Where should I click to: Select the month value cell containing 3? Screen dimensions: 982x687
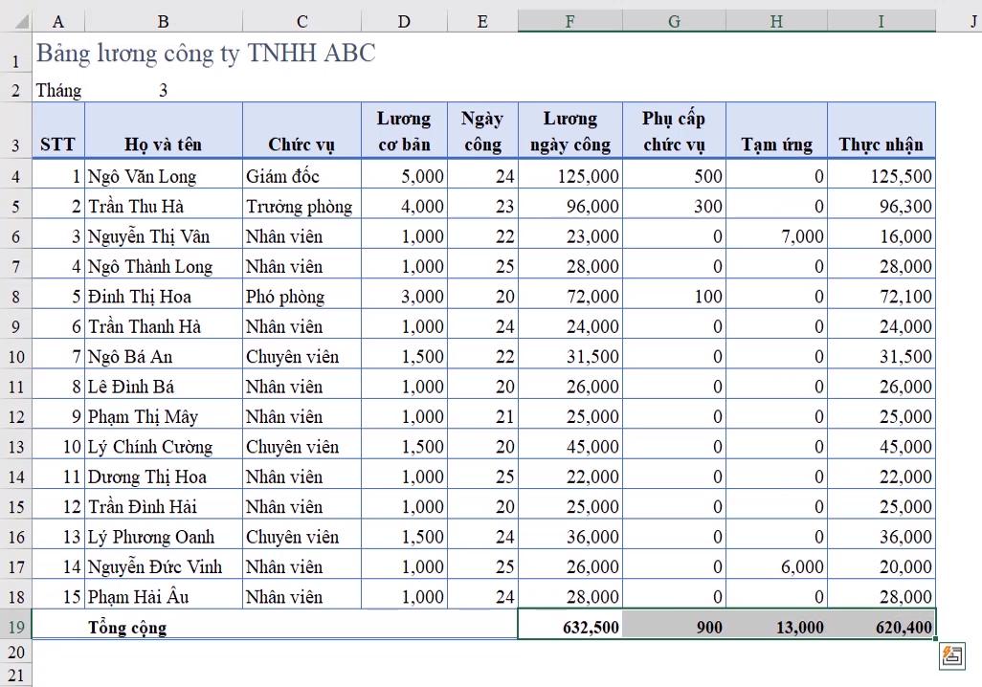click(164, 91)
